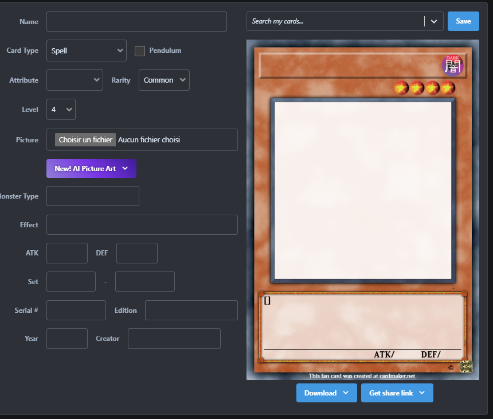Click the first Set input field

tap(71, 281)
